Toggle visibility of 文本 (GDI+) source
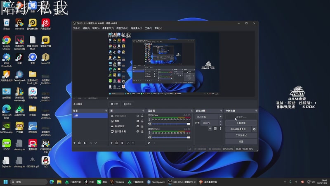The height and width of the screenshot is (186, 330). click(137, 116)
